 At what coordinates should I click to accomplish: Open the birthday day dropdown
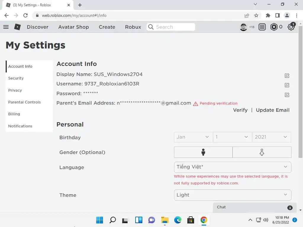233,137
